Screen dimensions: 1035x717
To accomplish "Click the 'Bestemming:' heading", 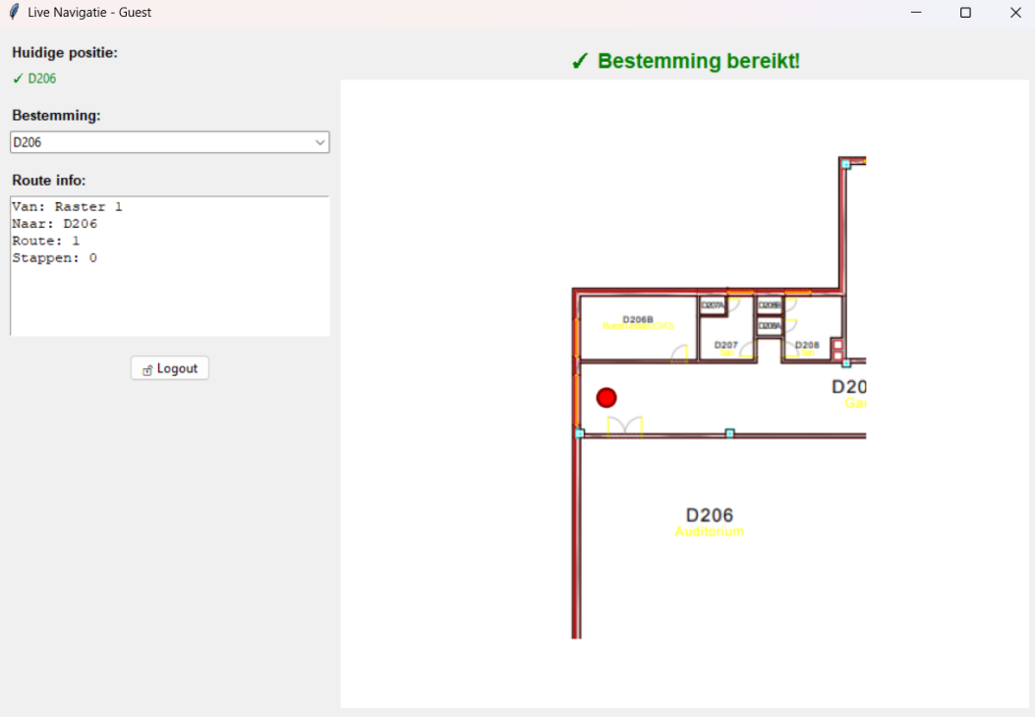I will [x=56, y=116].
